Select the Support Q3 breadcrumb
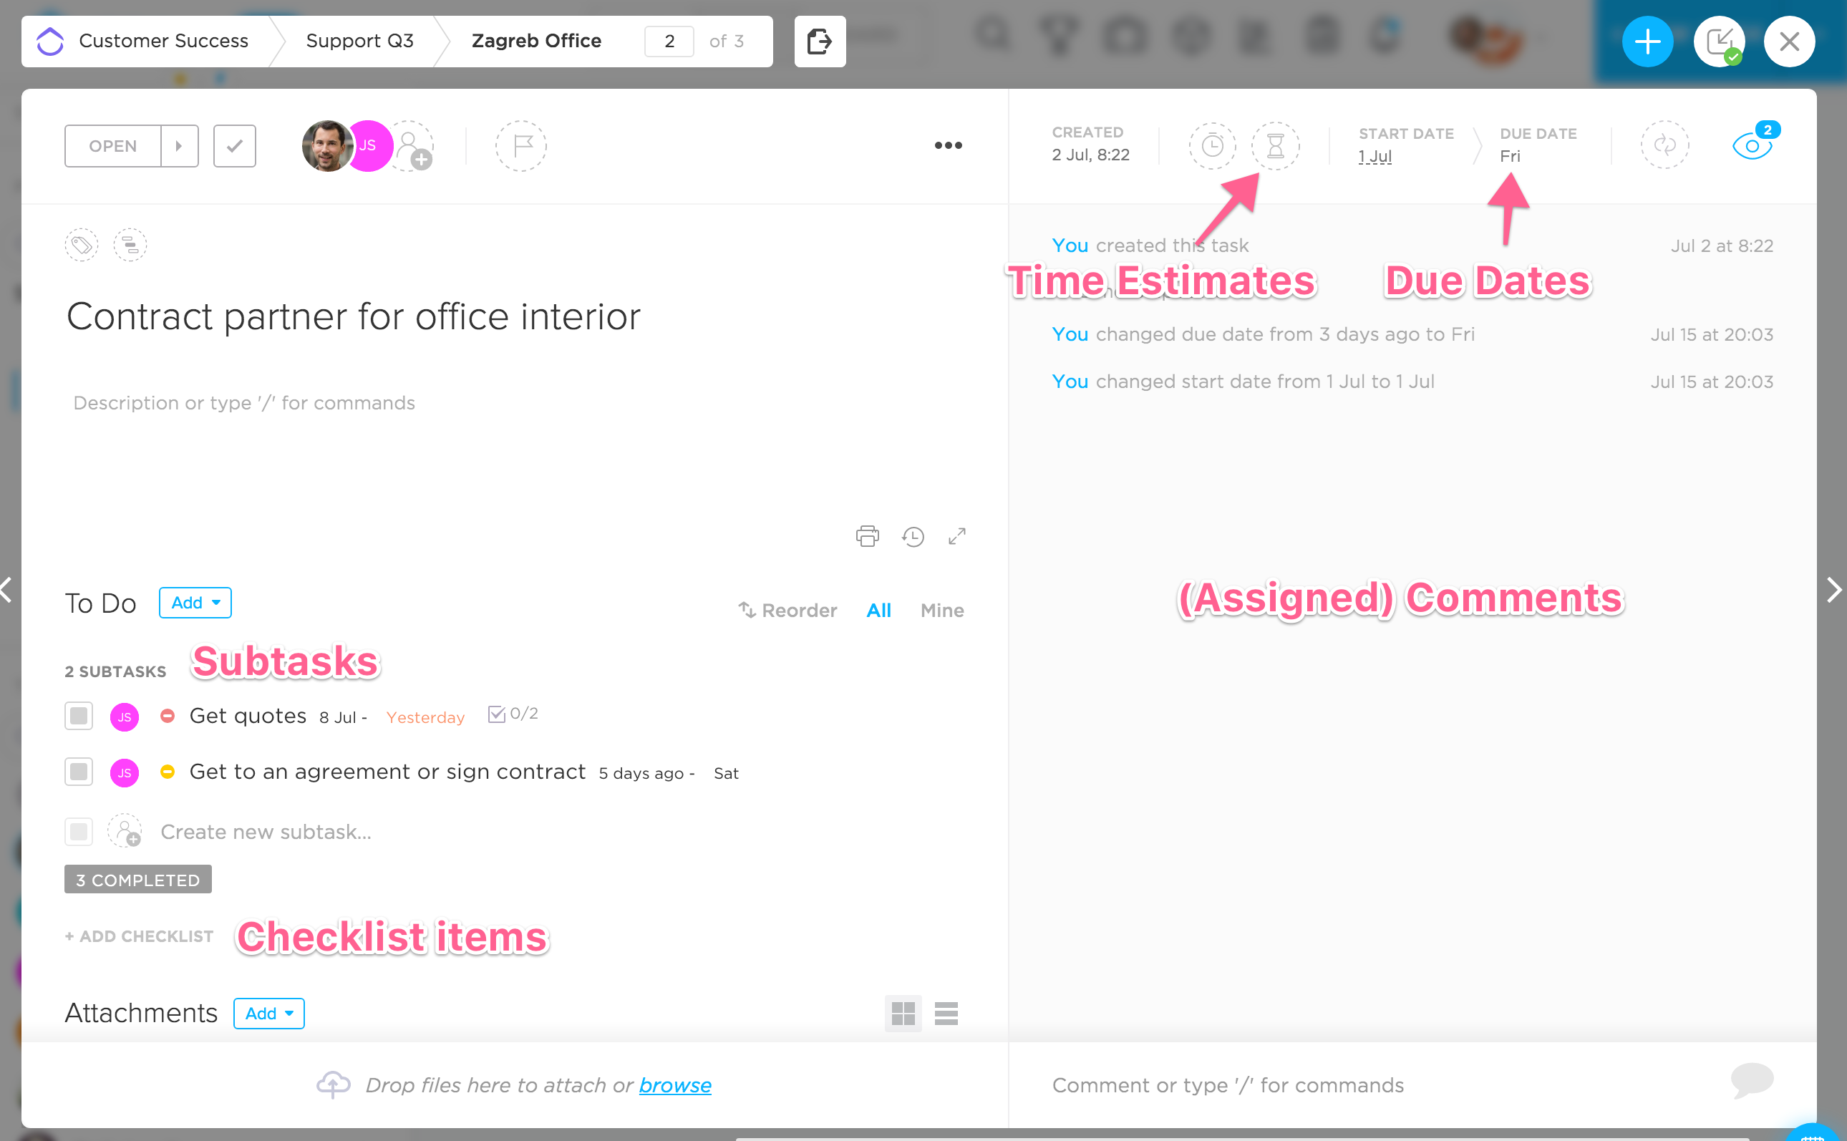The width and height of the screenshot is (1847, 1141). click(x=360, y=42)
